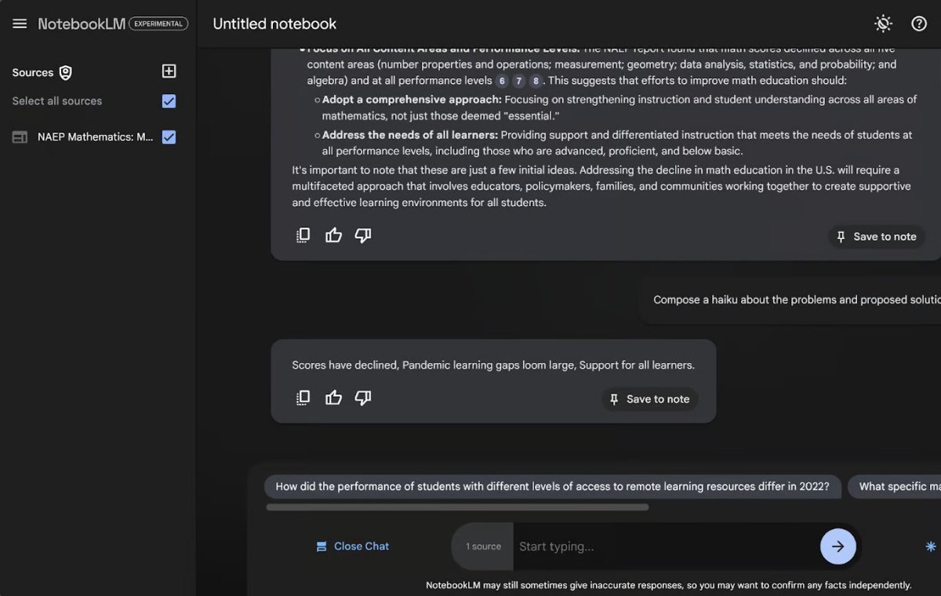Expand citation 8 in the response
This screenshot has height=596, width=941.
click(x=536, y=80)
